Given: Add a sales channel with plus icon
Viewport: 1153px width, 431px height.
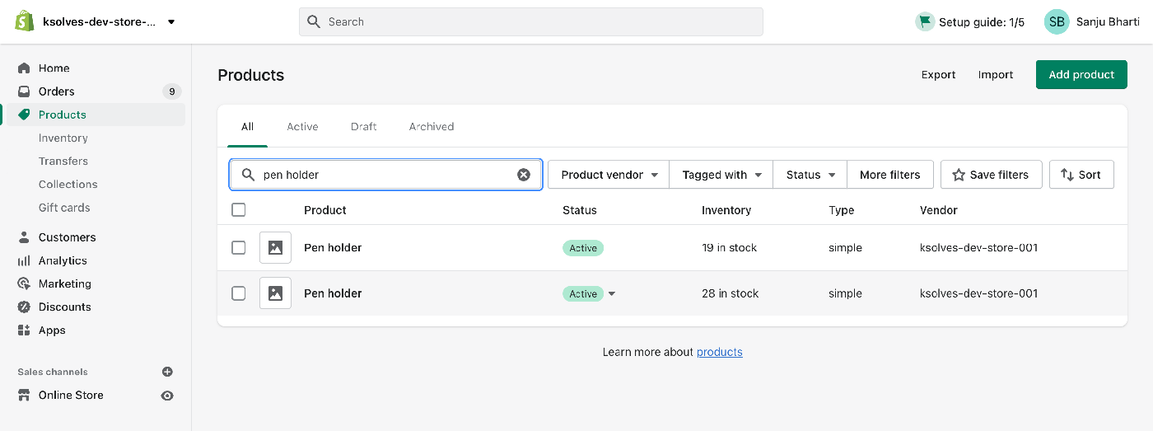Looking at the screenshot, I should [x=167, y=372].
